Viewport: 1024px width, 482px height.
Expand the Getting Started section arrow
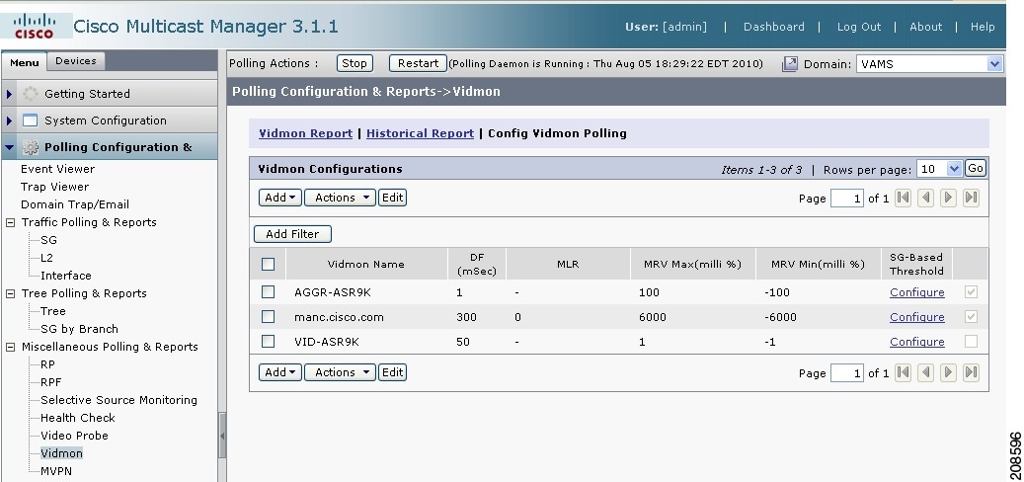(9, 94)
